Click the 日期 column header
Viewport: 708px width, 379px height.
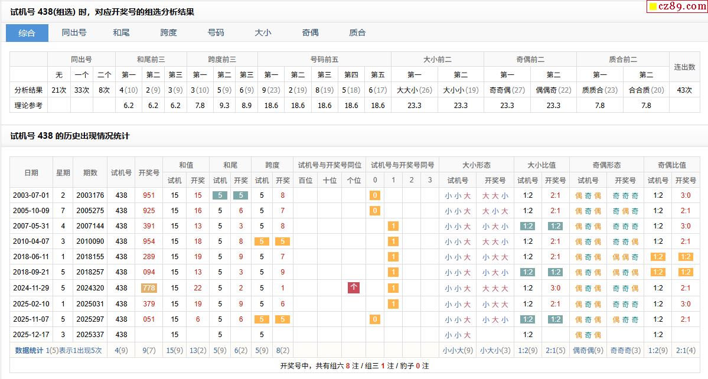(31, 173)
